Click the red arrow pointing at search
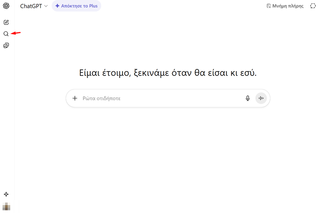 coord(16,33)
